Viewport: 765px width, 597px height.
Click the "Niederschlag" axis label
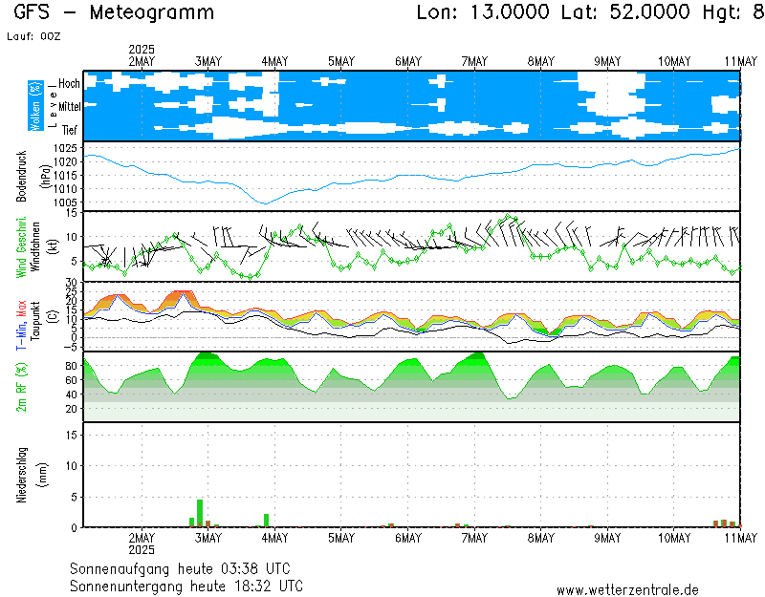(21, 475)
